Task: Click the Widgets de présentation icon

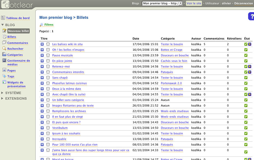Action: tap(4, 83)
